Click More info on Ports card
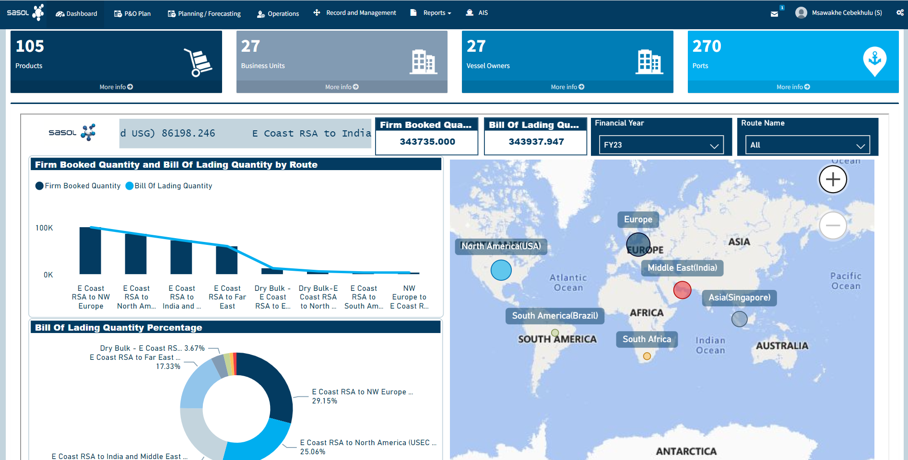Viewport: 908px width, 460px height. (x=793, y=87)
